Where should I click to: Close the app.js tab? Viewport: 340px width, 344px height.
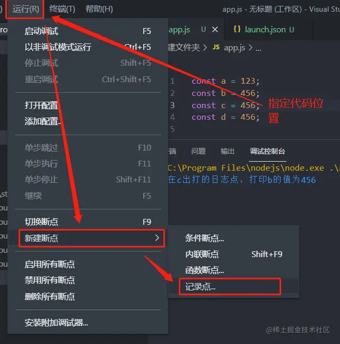click(215, 29)
